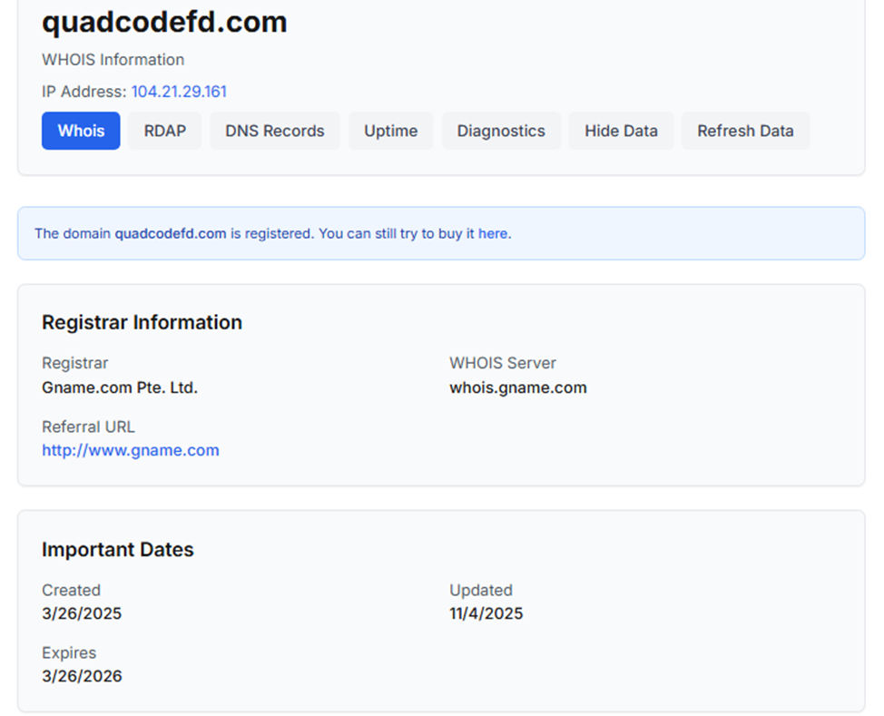Click the Hide Data button
The height and width of the screenshot is (716, 884).
[621, 131]
